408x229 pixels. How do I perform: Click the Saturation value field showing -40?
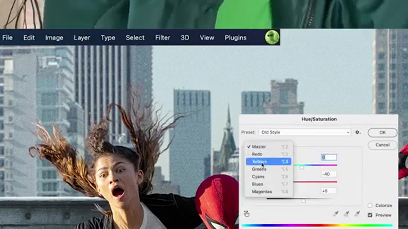click(329, 174)
